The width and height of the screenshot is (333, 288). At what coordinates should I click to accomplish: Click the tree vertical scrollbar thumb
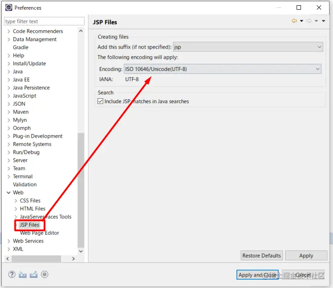[81, 190]
